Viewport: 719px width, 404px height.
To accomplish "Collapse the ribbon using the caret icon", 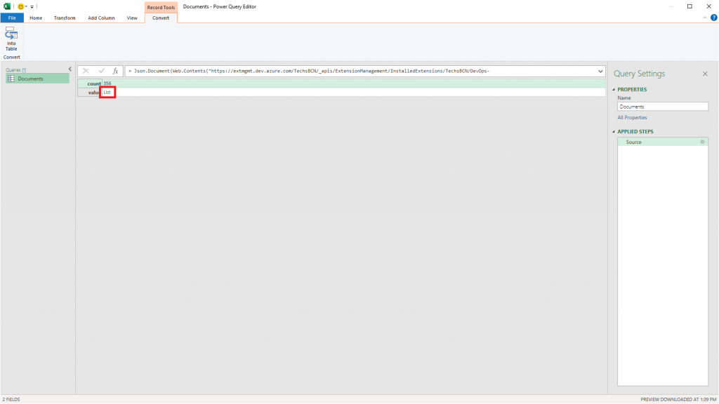I will tap(704, 18).
